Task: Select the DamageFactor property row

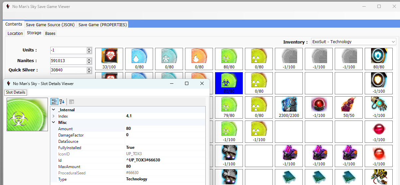Action: [128, 135]
